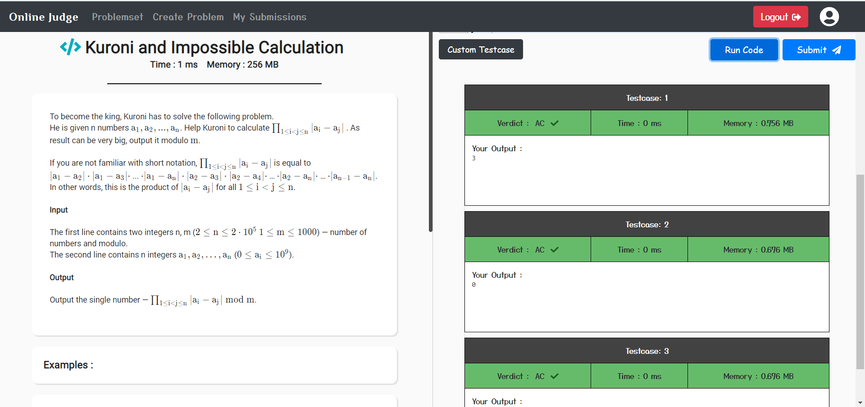865x407 pixels.
Task: Click the Examples : heading
Action: tap(68, 365)
